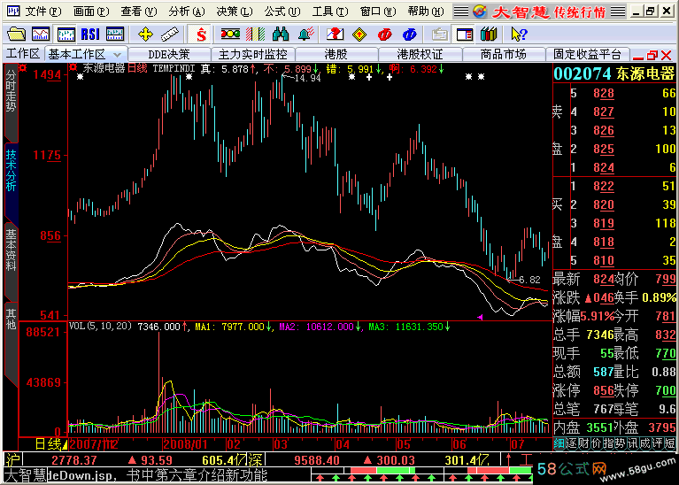Click the 深 Shenzhen index 9588.40 value
The image size is (679, 485).
coord(315,460)
